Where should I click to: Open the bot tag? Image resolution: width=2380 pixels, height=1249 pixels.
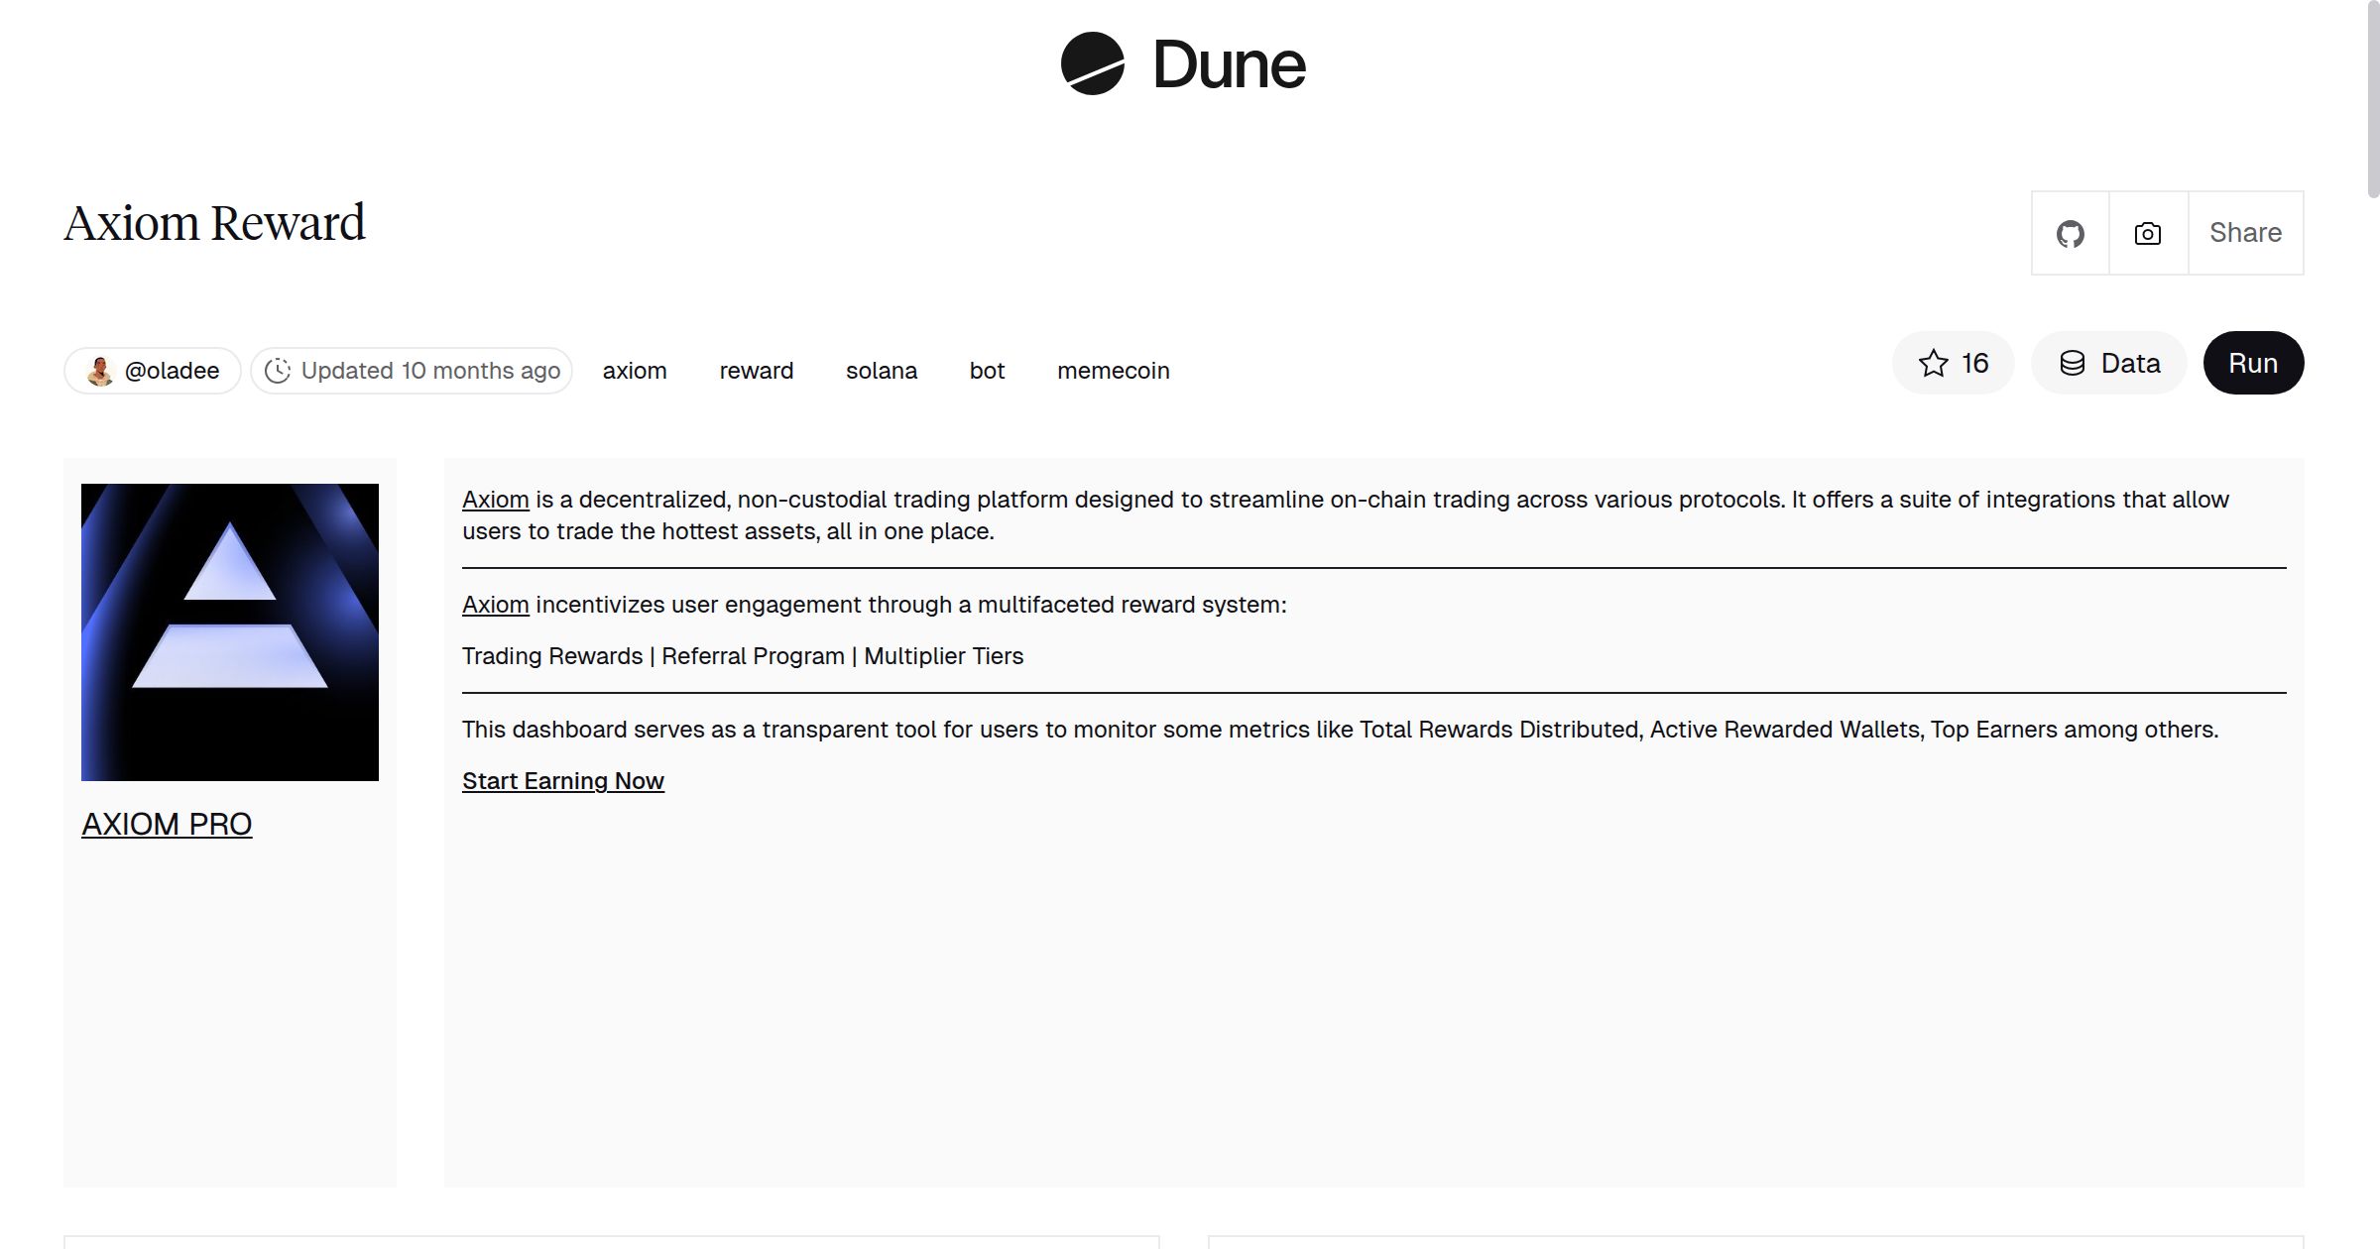[987, 370]
